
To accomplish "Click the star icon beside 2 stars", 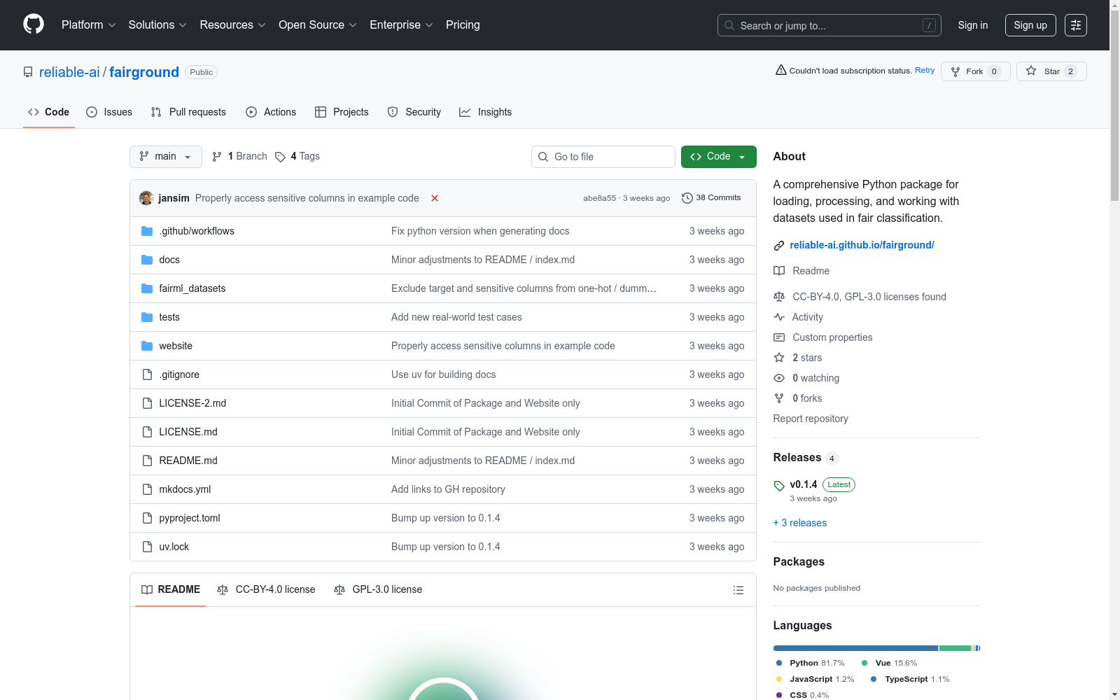I will pos(779,358).
